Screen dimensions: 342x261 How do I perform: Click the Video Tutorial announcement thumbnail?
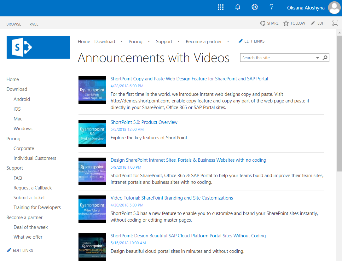coord(92,209)
